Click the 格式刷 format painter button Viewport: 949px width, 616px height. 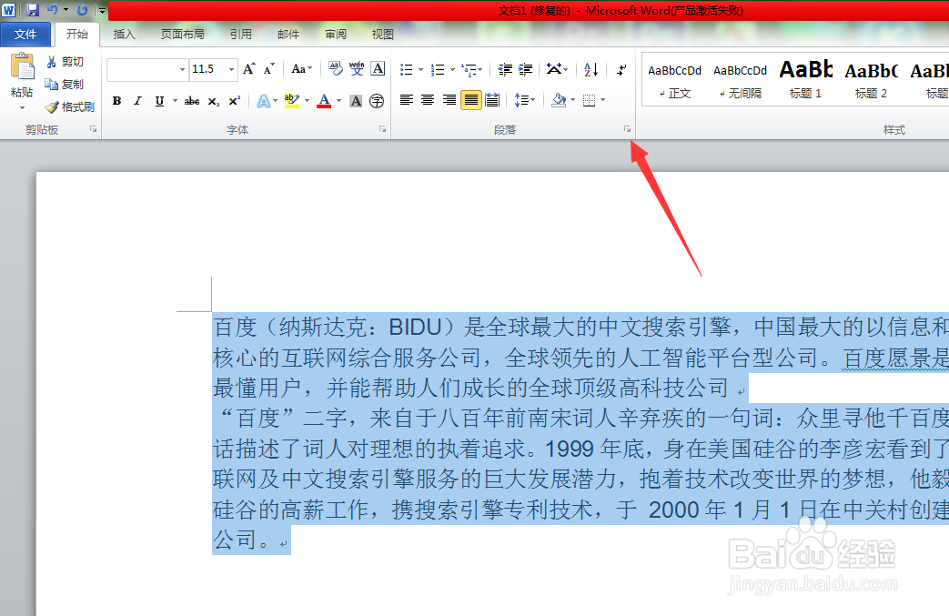(70, 107)
